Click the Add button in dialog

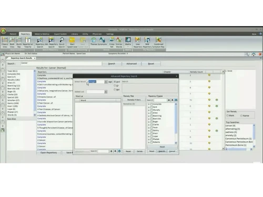110,82
